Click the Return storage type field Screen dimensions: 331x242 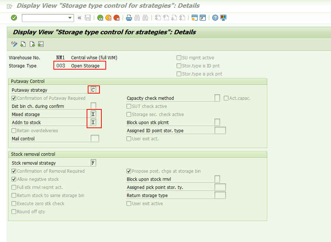(220, 195)
